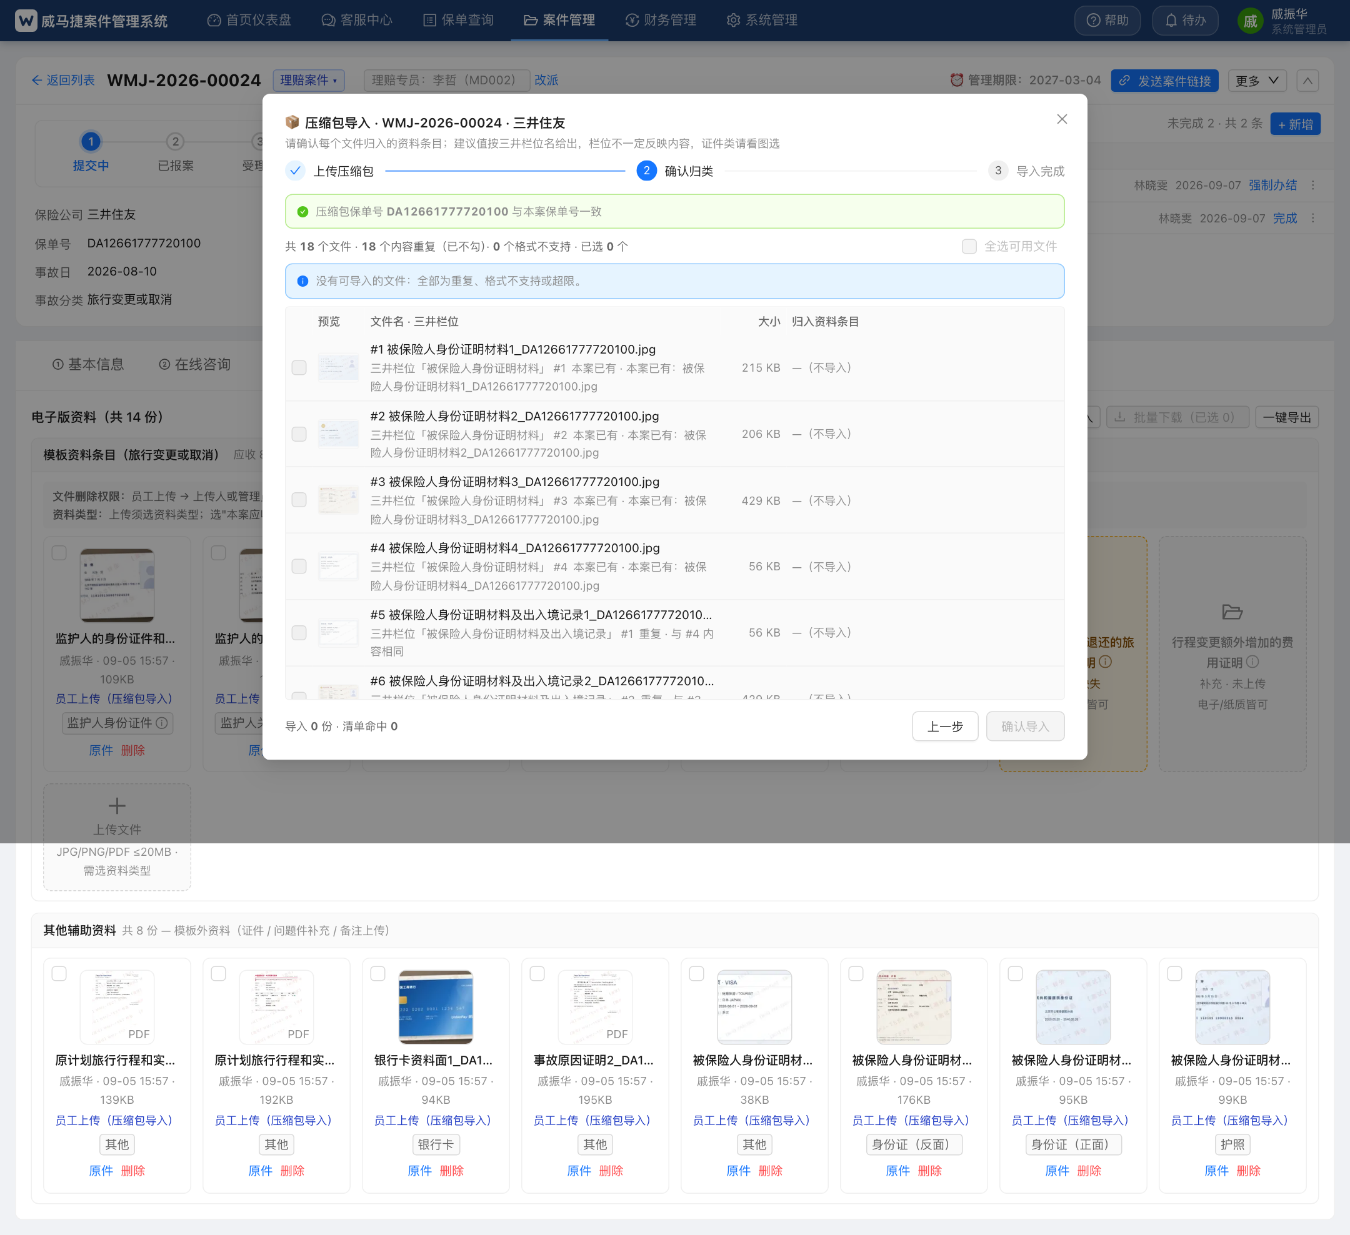Collapse the case header chevron

(x=1307, y=81)
